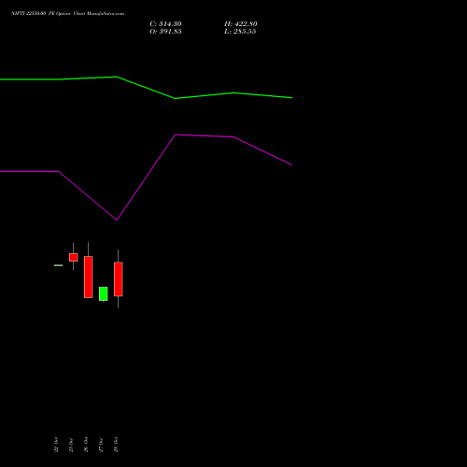Image resolution: width=467 pixels, height=467 pixels.
Task: Select the tall red candle for 26 Oct
Action: pos(89,276)
